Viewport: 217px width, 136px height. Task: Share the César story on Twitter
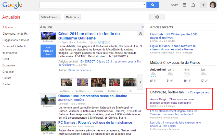[x=100, y=43]
